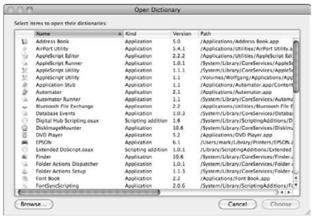Click the Address Book app icon

click(x=25, y=41)
